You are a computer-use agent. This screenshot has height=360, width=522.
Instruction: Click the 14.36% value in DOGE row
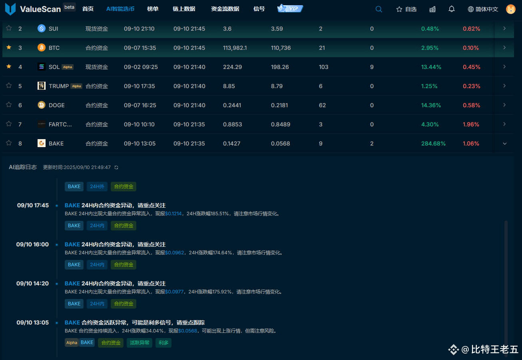pos(431,105)
